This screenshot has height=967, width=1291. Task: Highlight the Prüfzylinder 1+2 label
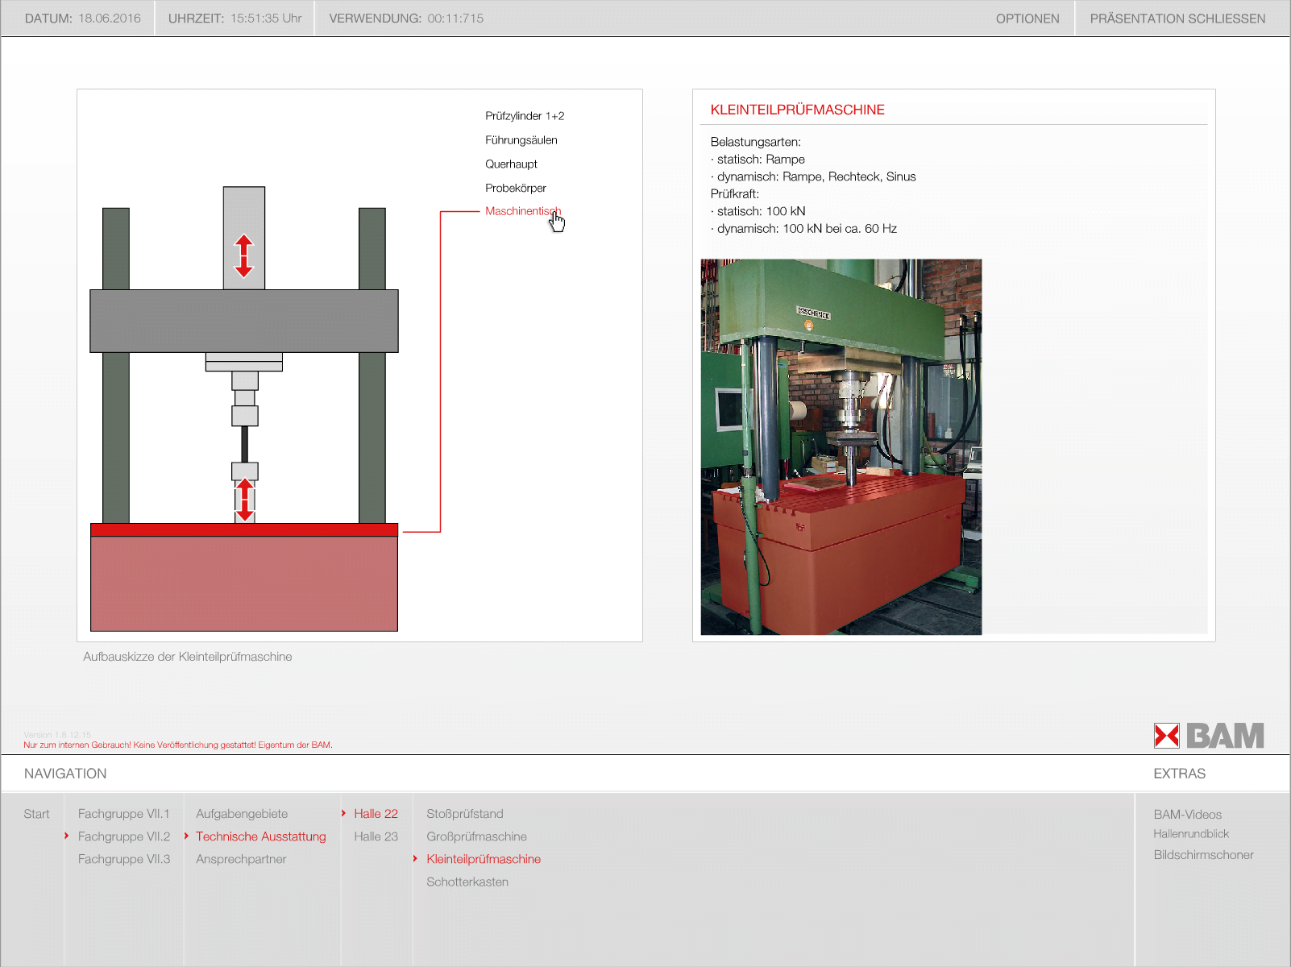click(x=525, y=116)
